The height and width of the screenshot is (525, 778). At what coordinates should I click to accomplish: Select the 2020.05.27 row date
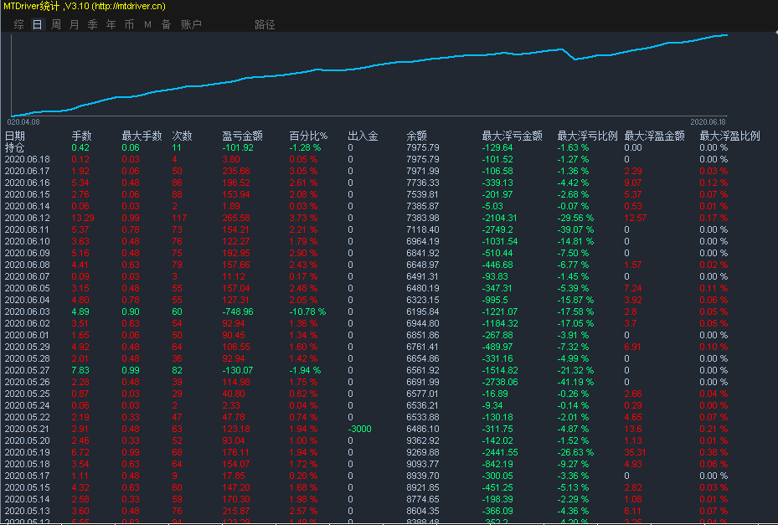(28, 370)
